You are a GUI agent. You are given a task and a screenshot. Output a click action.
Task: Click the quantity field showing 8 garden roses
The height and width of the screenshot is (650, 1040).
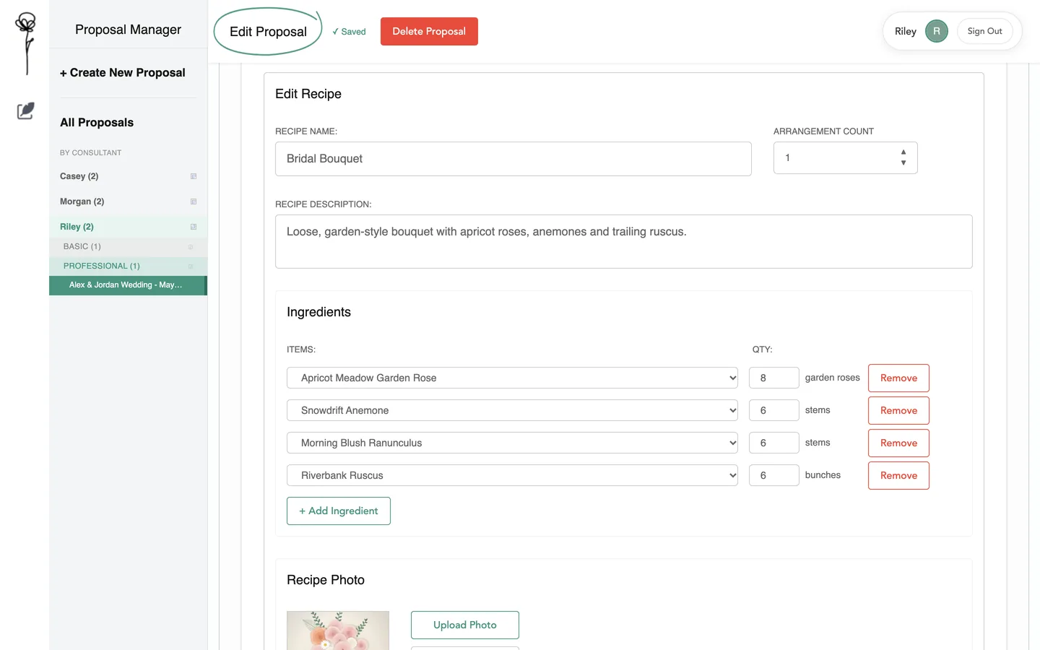pyautogui.click(x=774, y=378)
